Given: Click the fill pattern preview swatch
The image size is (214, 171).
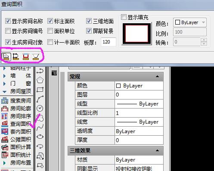Looking at the screenshot, I should coord(136,34).
